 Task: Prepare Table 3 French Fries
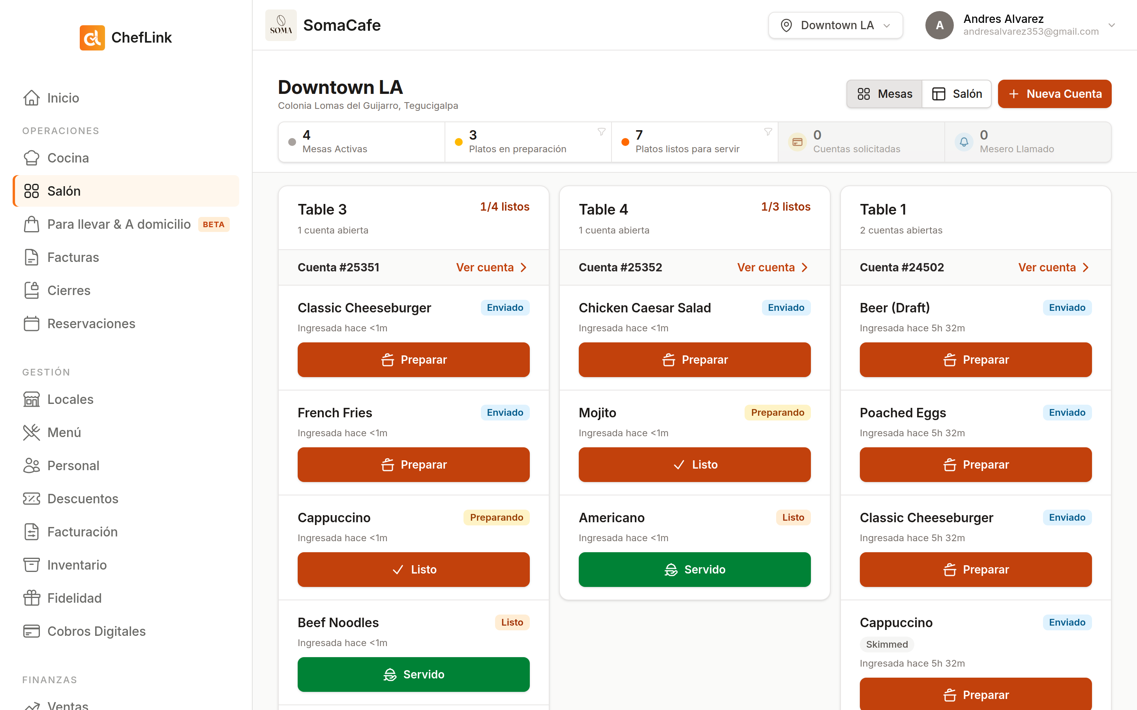(x=413, y=464)
